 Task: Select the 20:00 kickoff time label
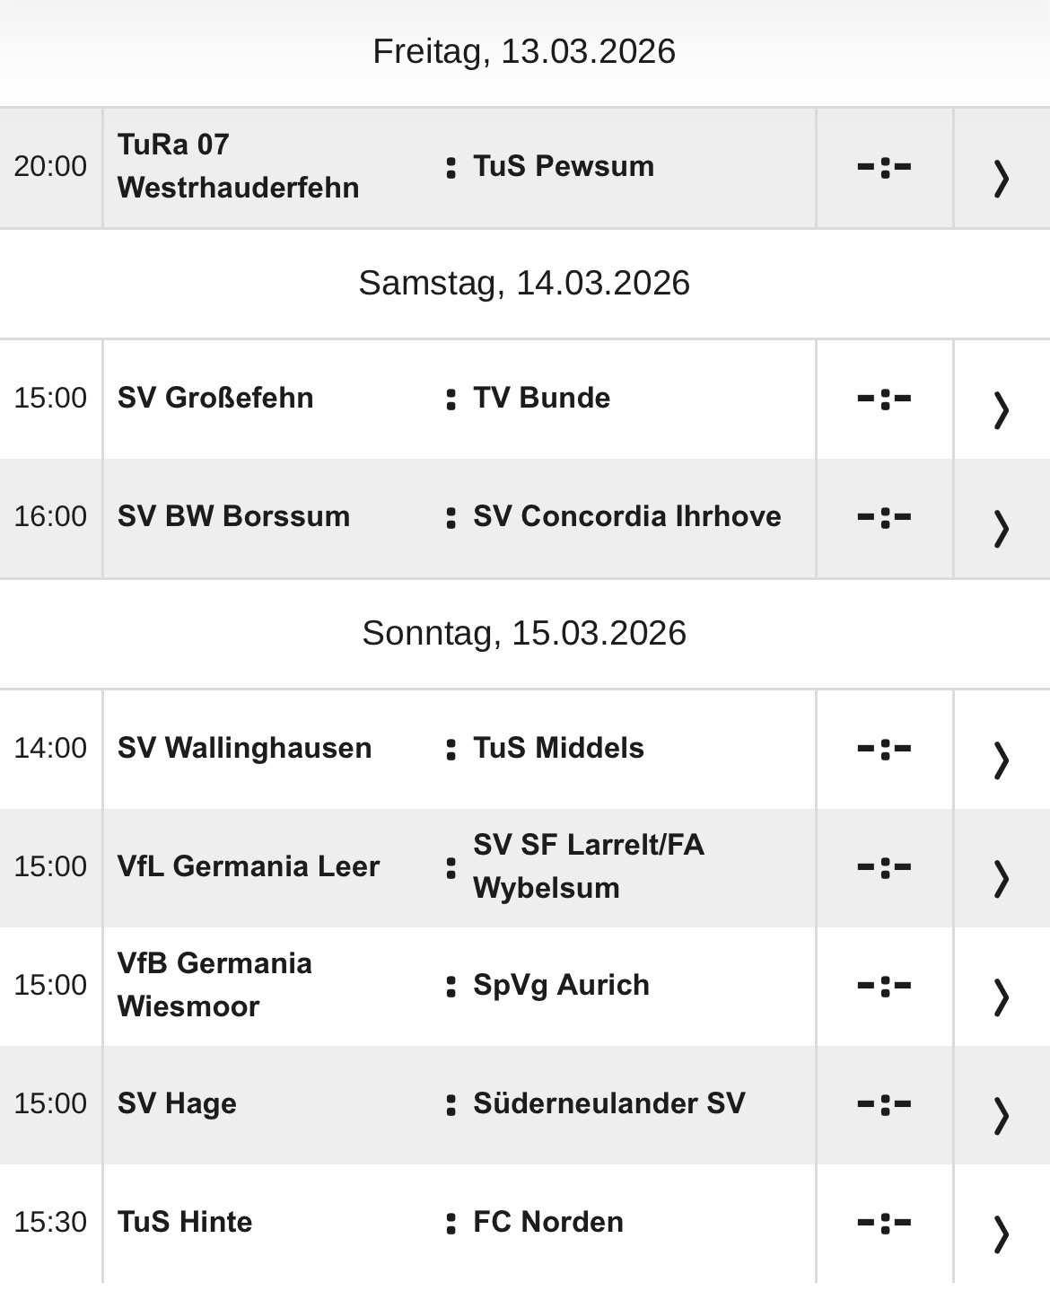(x=51, y=166)
